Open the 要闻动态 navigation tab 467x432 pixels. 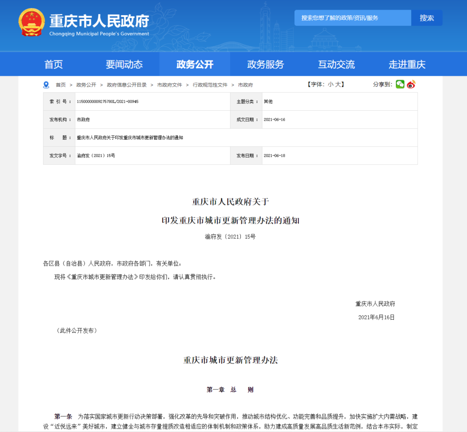[x=124, y=64]
